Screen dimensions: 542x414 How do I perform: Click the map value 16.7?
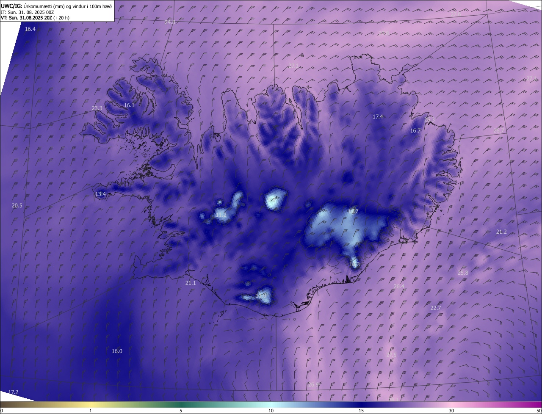coord(415,131)
